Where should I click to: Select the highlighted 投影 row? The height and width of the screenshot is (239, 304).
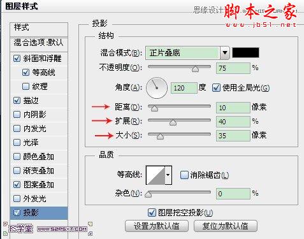click(39, 213)
